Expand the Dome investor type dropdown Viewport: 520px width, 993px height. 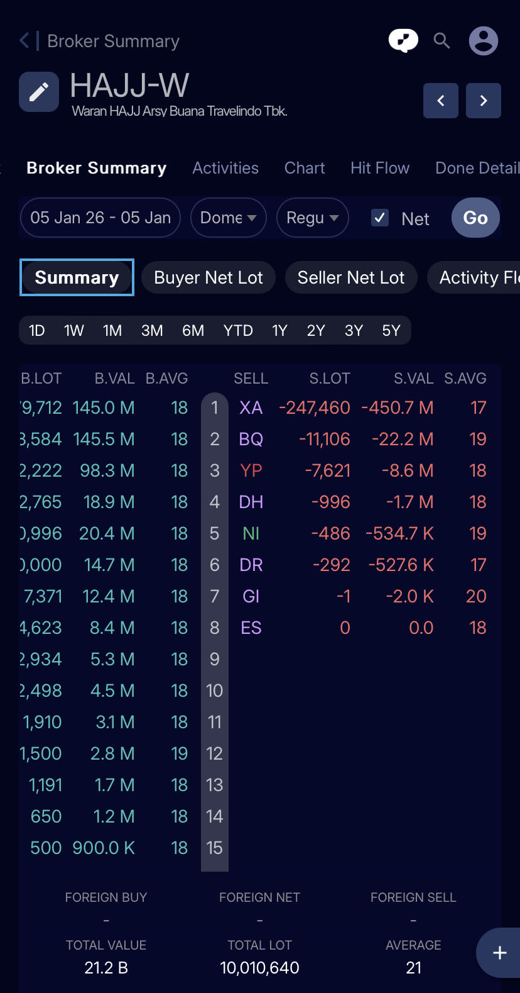tap(228, 218)
